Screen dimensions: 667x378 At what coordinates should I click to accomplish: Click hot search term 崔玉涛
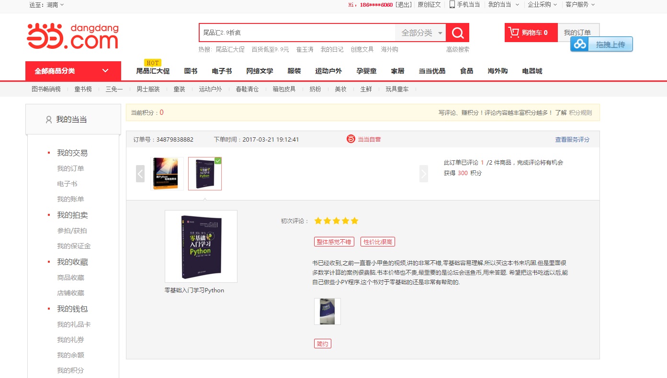[x=305, y=49]
